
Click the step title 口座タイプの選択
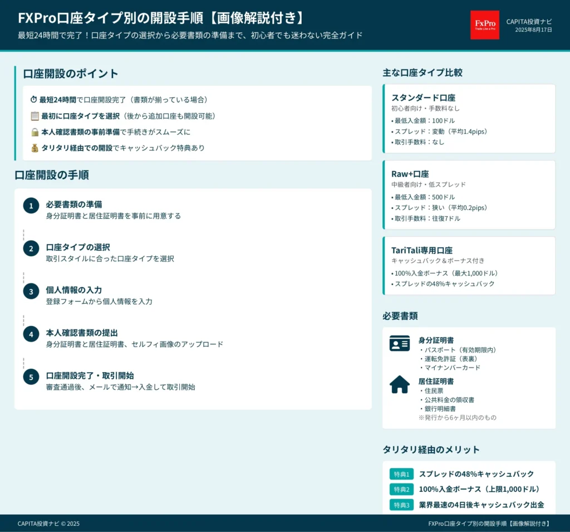[78, 247]
